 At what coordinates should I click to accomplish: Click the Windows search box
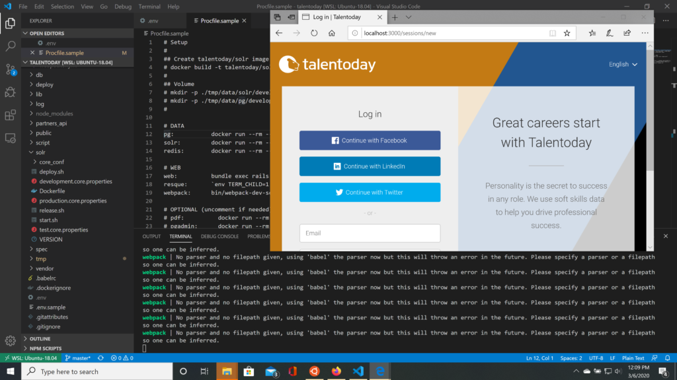97,371
